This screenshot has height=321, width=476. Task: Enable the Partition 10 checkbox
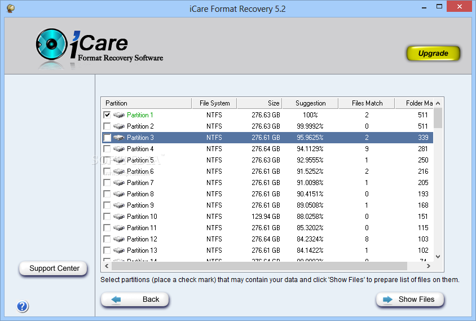pyautogui.click(x=107, y=217)
